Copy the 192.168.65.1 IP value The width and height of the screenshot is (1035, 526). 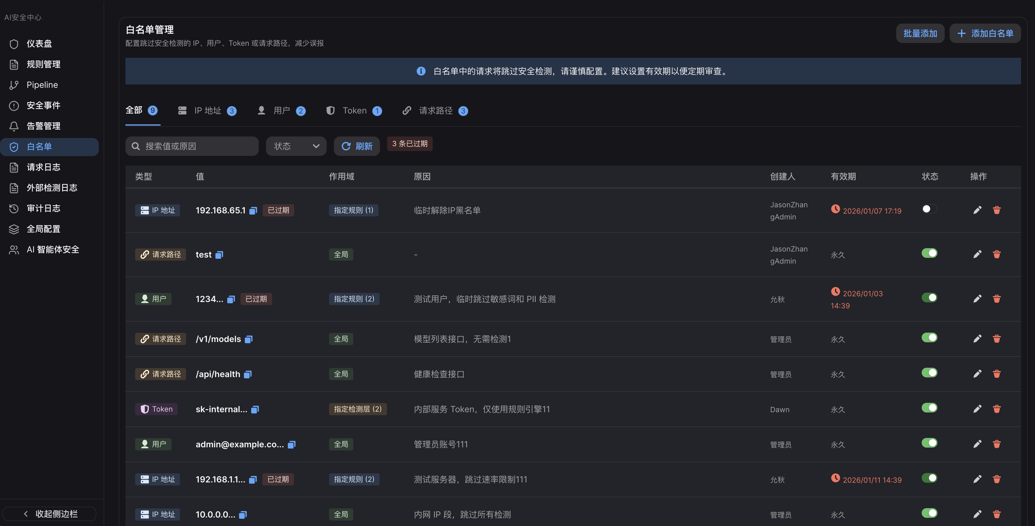tap(253, 210)
